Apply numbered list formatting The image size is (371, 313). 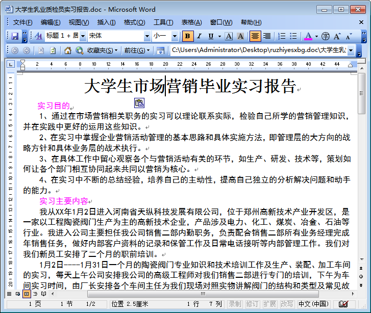pyautogui.click(x=282, y=36)
